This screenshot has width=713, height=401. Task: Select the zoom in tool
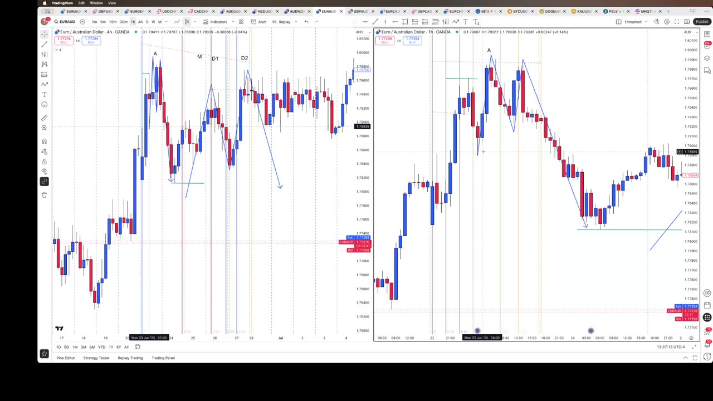pos(44,128)
